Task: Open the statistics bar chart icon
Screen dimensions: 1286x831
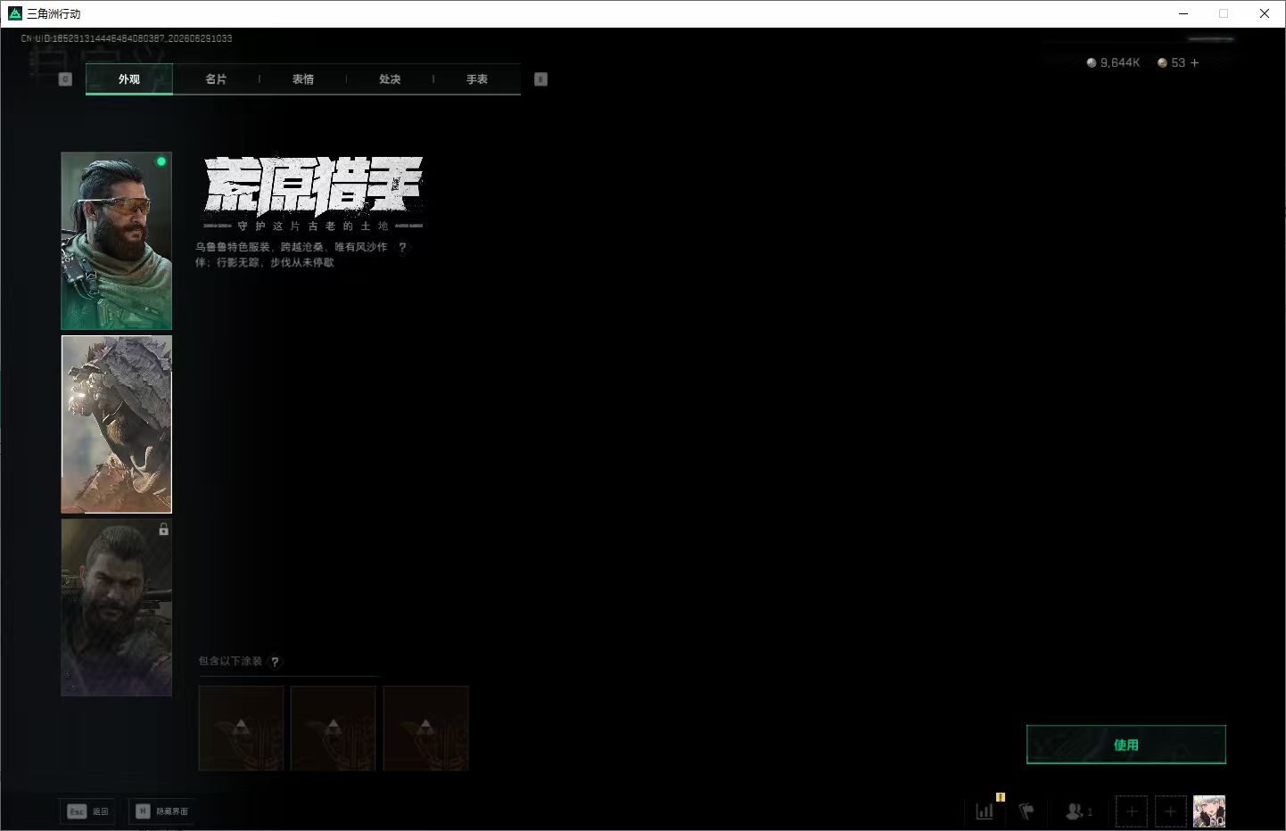Action: (x=985, y=811)
